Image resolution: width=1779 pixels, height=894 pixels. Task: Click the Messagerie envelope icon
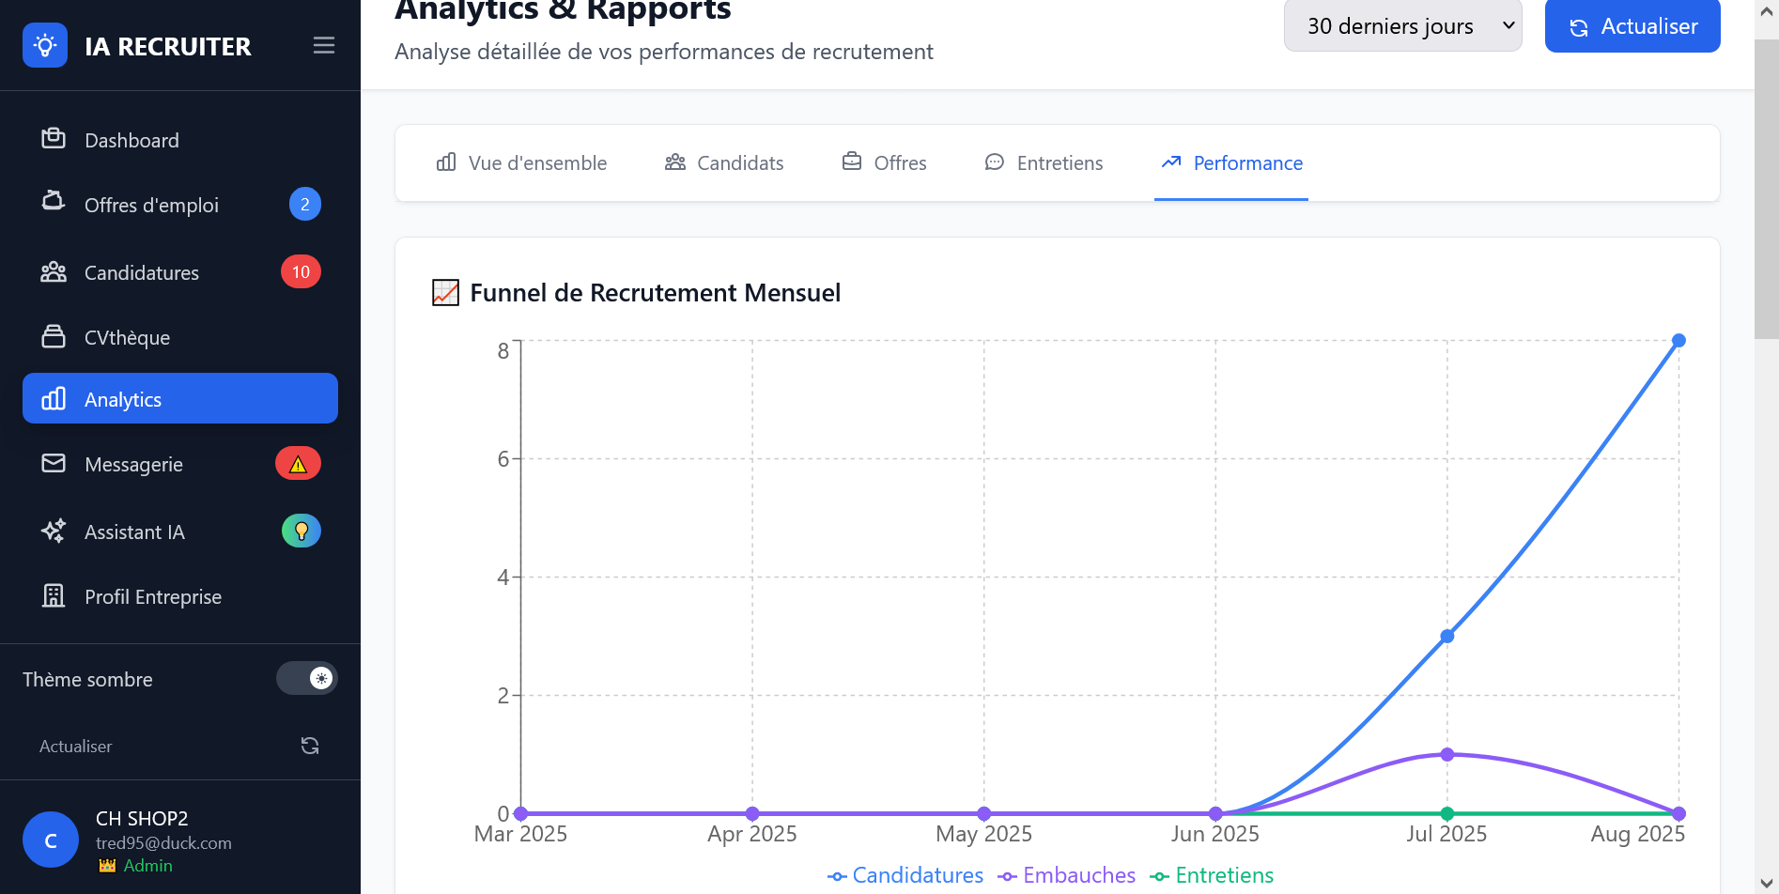54,463
